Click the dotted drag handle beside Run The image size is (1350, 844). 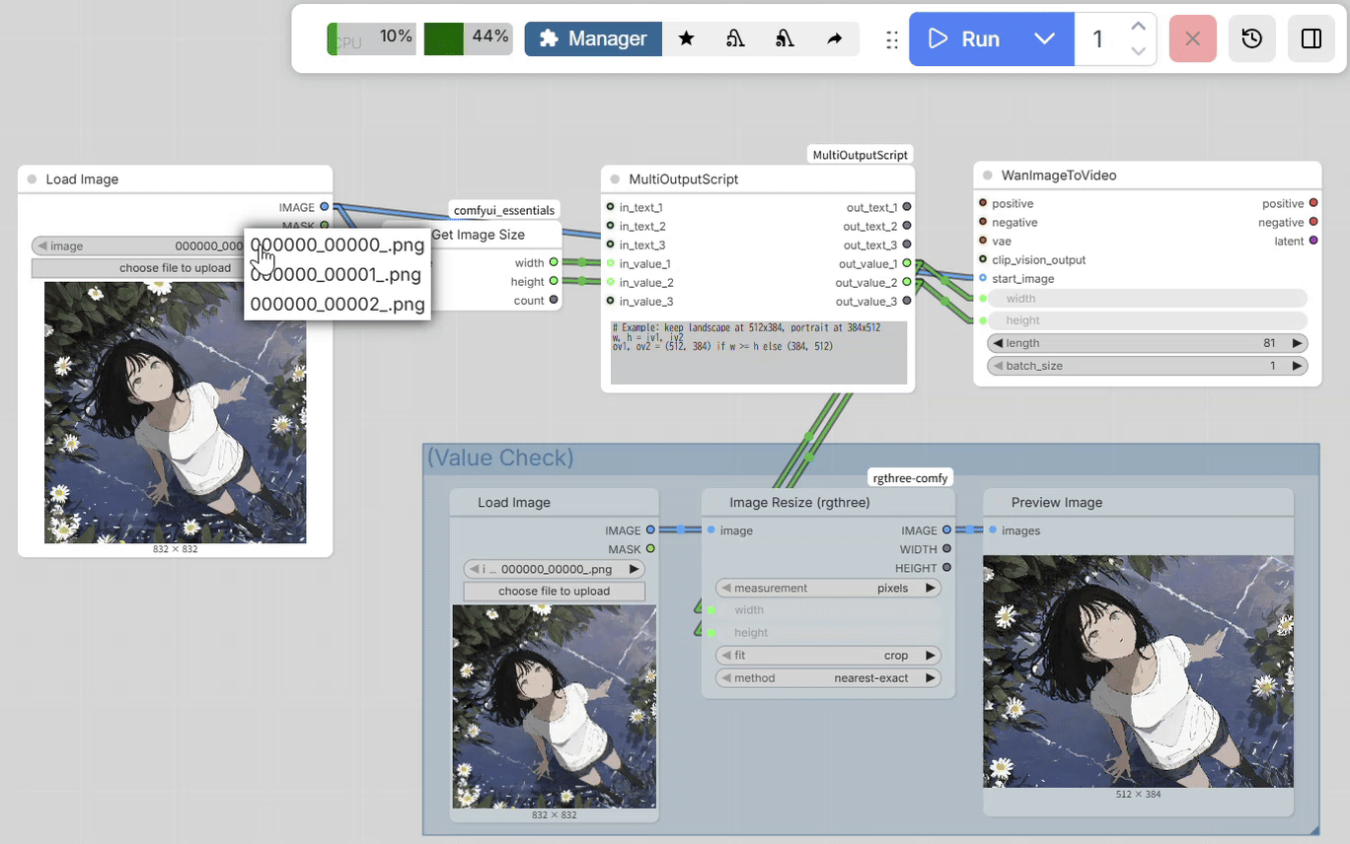892,39
